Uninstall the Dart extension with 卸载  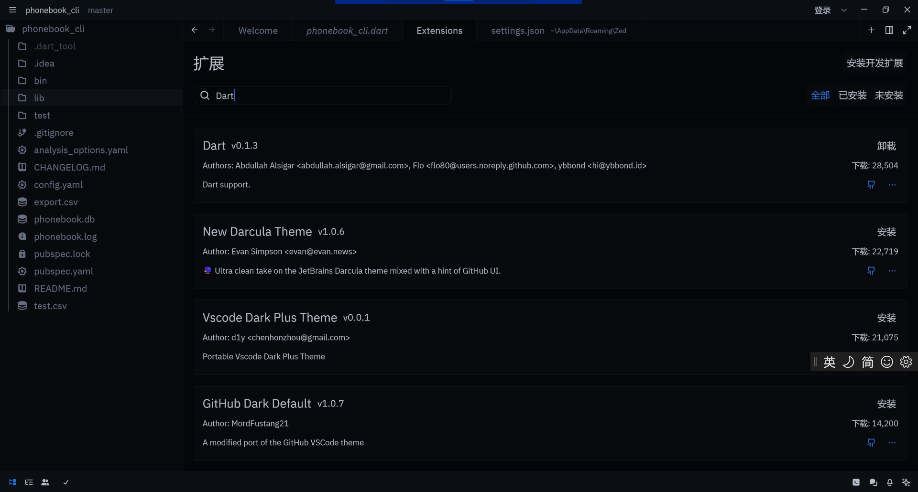pos(886,146)
